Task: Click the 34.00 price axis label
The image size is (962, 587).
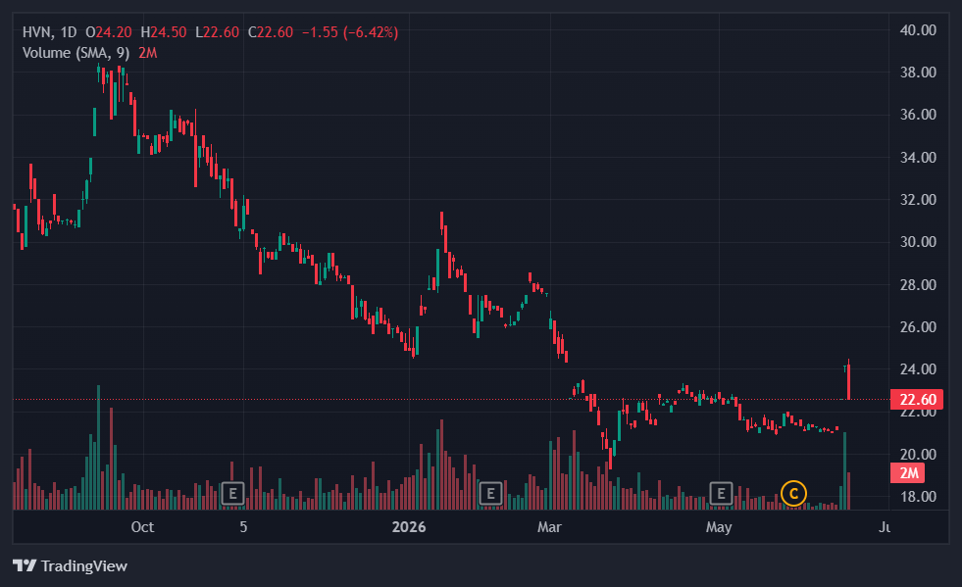Action: (918, 158)
